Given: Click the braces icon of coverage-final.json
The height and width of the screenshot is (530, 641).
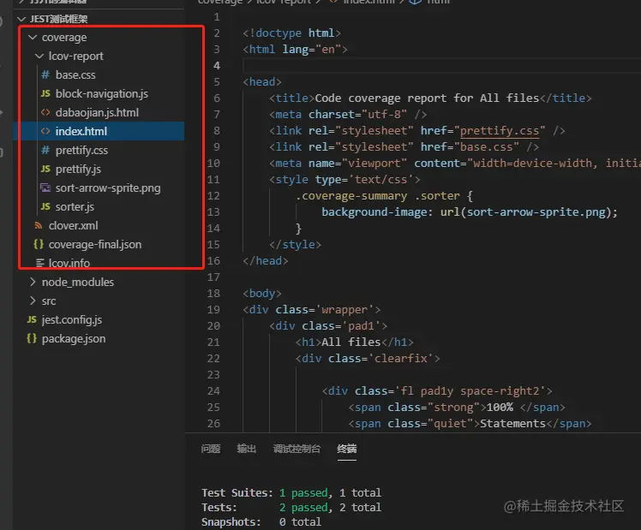Looking at the screenshot, I should 39,244.
